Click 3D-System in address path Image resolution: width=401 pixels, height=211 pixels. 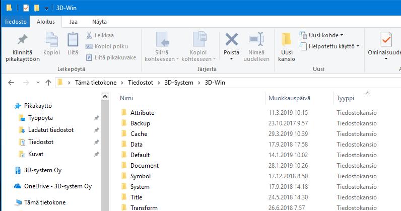click(179, 83)
